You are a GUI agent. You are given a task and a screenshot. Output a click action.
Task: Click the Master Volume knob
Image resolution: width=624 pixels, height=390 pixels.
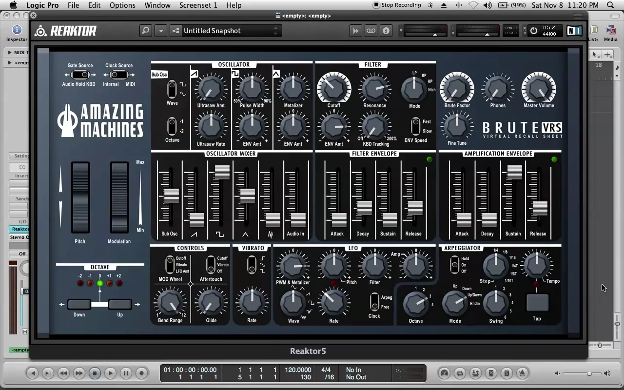(539, 88)
